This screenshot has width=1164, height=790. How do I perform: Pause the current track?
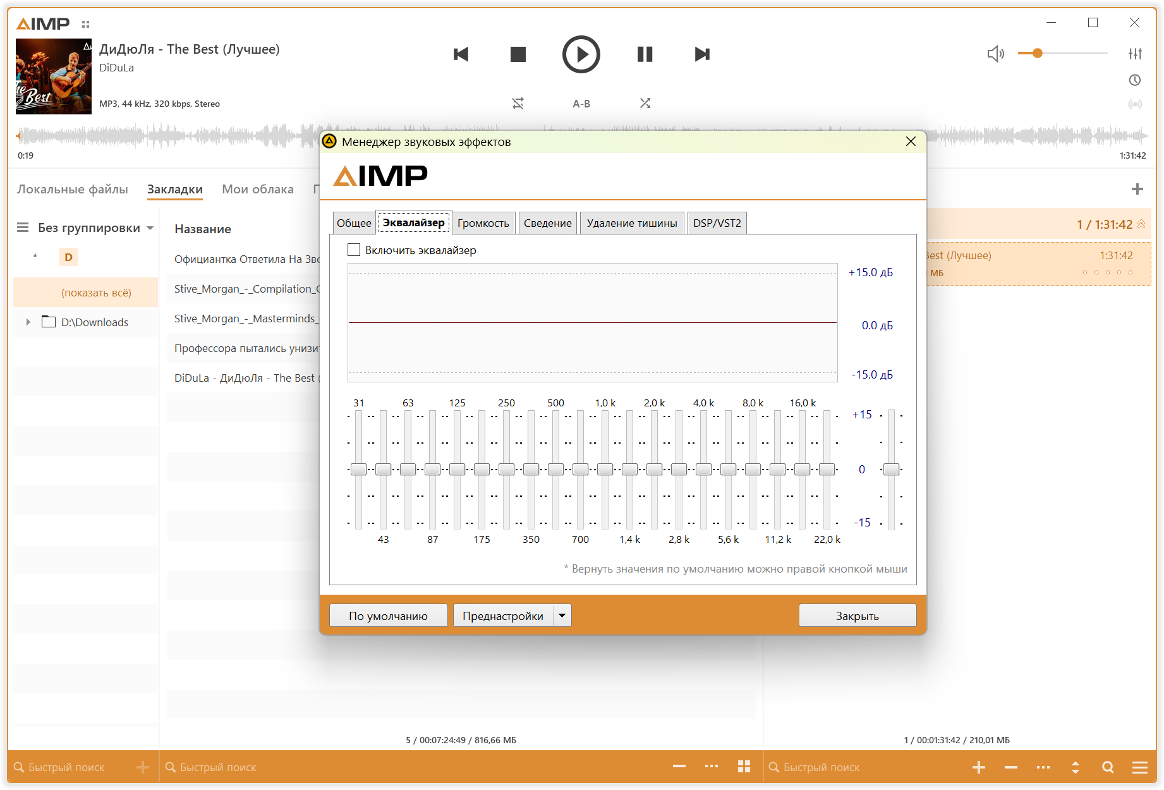coord(645,54)
